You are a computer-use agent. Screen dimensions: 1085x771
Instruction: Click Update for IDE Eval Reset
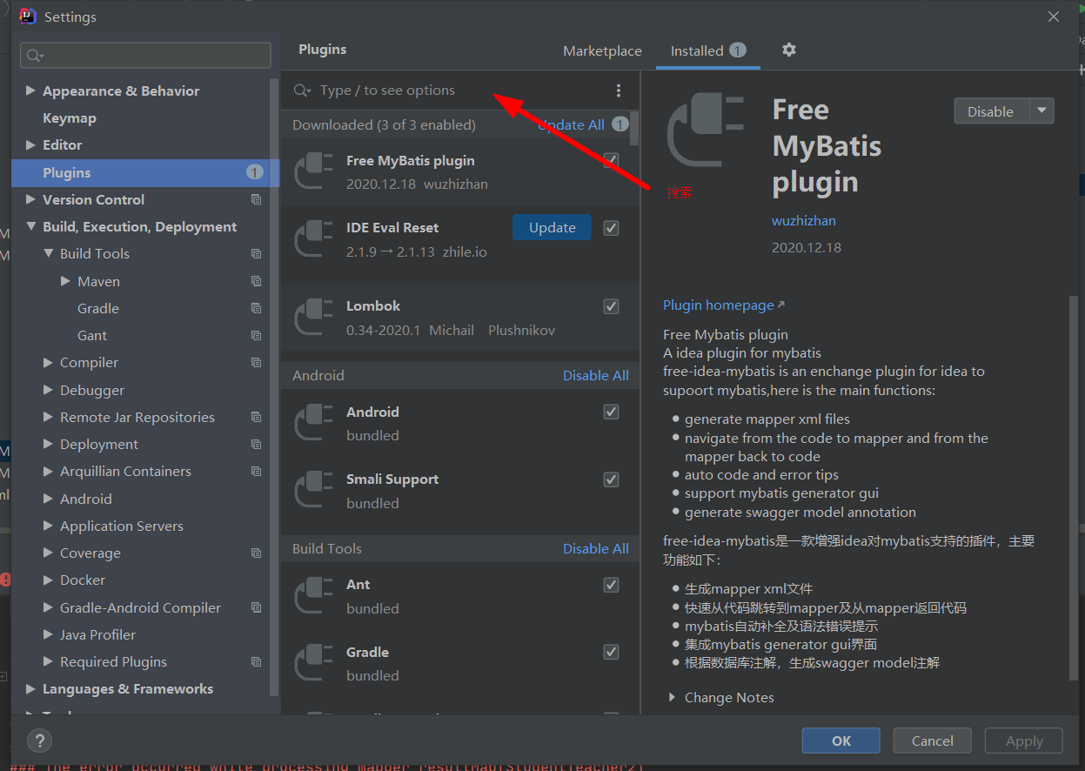pyautogui.click(x=552, y=227)
